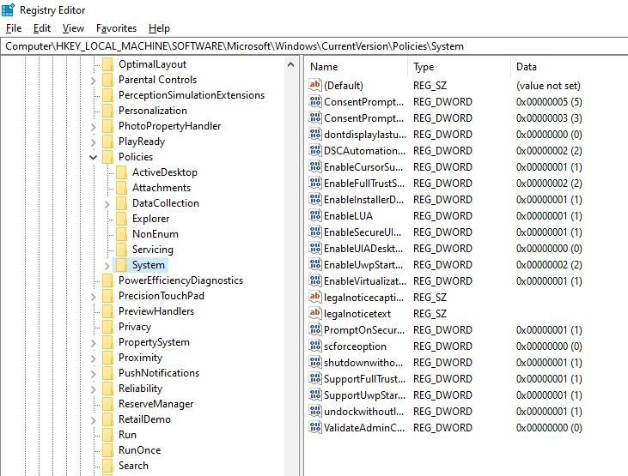Screen dimensions: 628x476
Task: Open the Edit menu
Action: tap(41, 28)
